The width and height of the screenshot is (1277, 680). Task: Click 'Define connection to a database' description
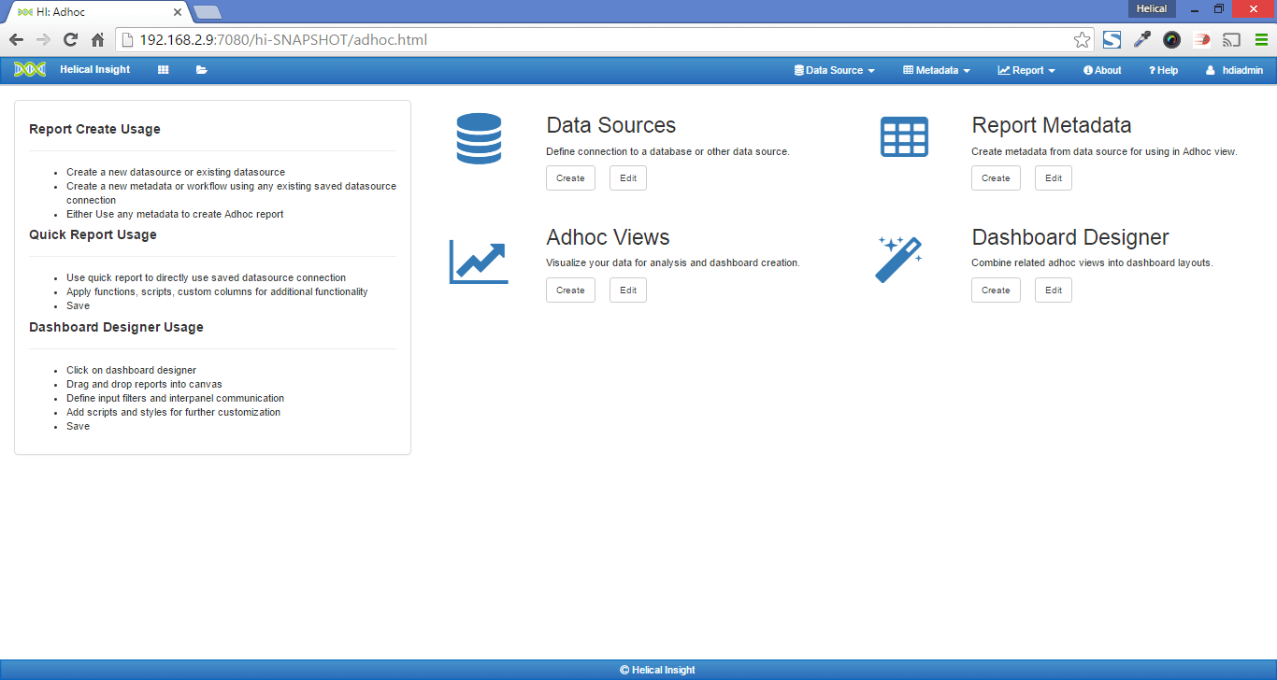pos(667,151)
